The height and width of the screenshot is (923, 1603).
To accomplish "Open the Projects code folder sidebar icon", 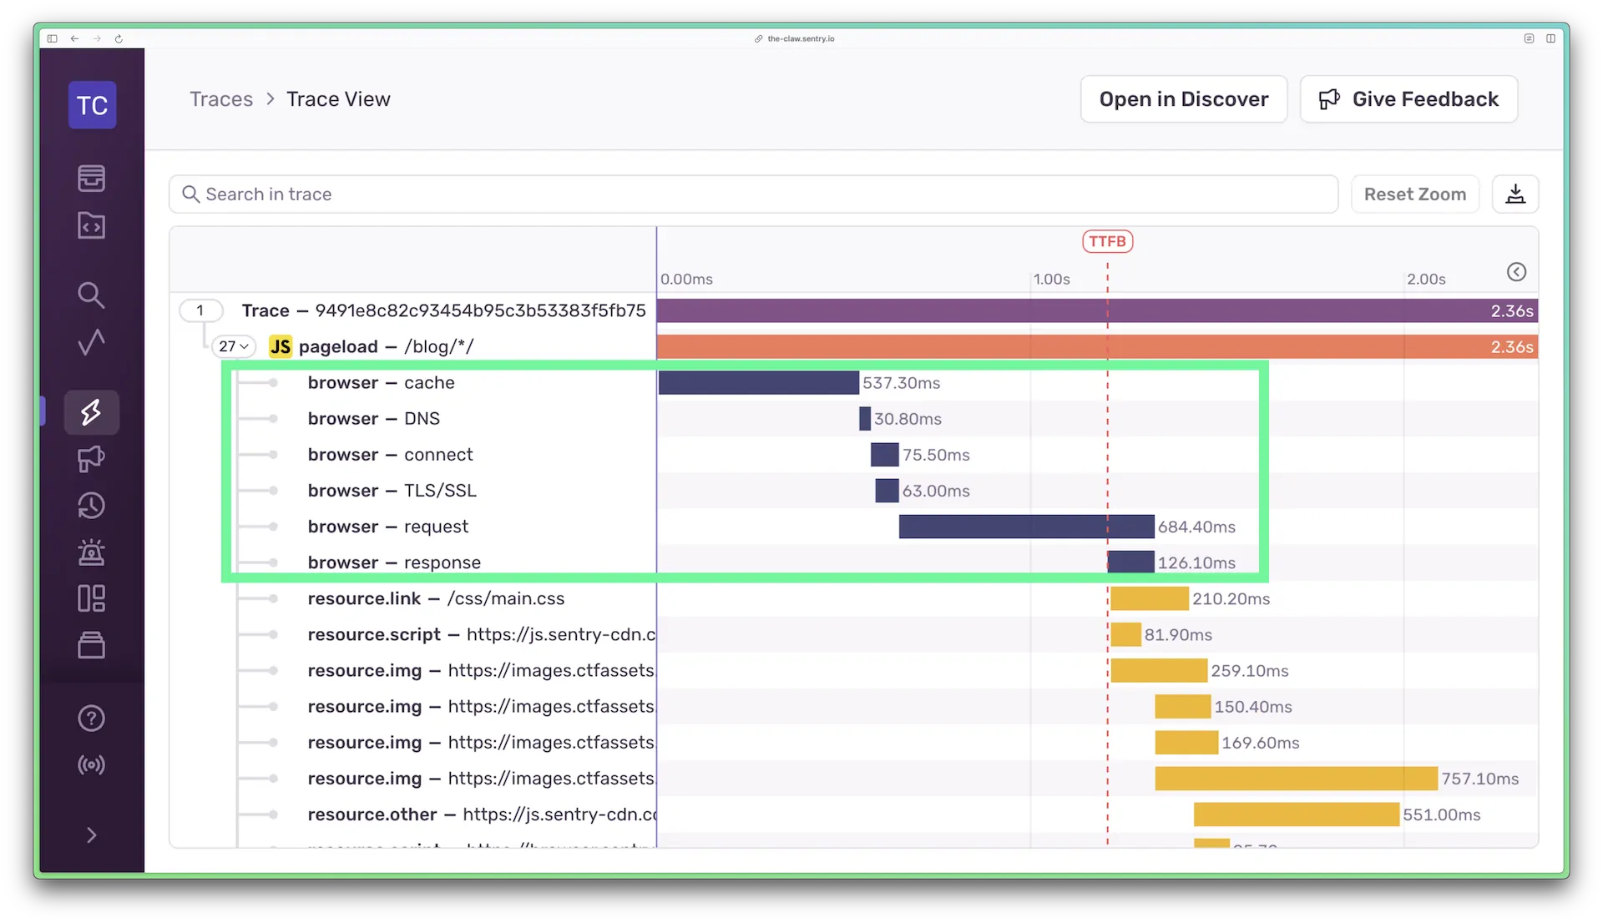I will coord(91,225).
